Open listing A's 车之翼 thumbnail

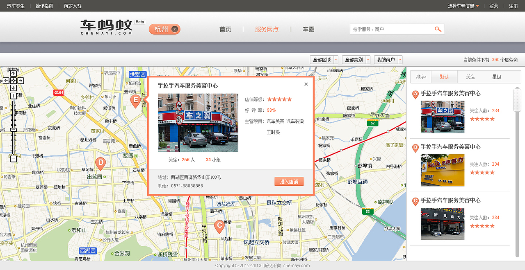(443, 117)
